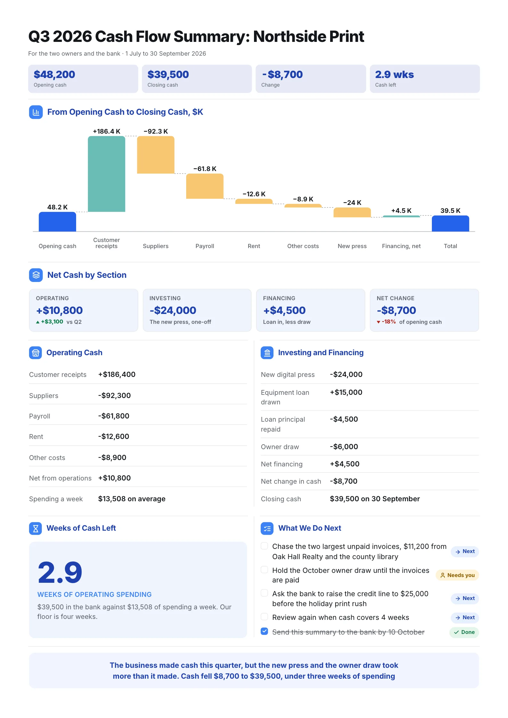Click the teal Customer receipts bar

click(x=107, y=174)
